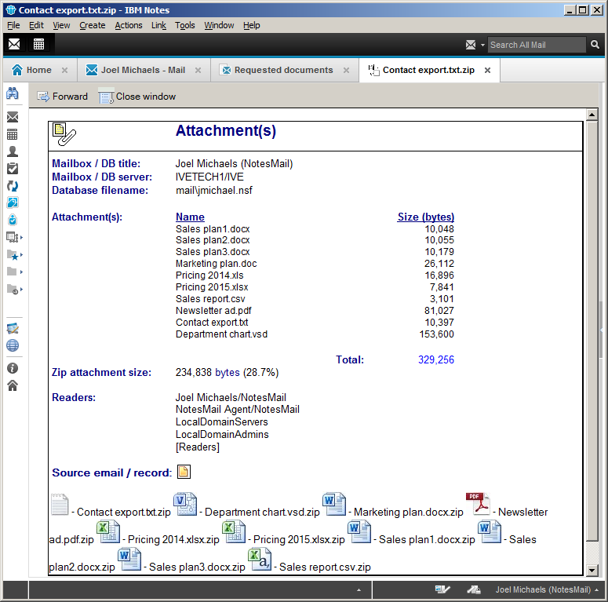Click the Forward button

tap(63, 97)
